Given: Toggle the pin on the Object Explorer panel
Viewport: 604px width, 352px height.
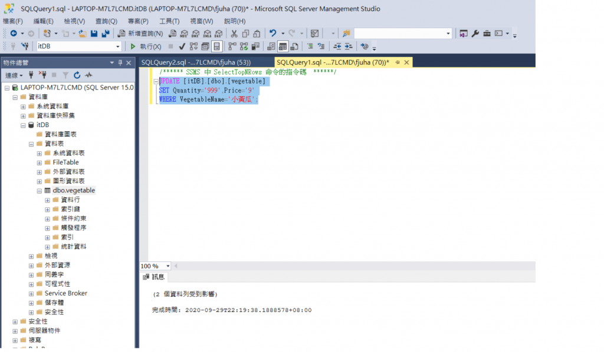Looking at the screenshot, I should 120,62.
